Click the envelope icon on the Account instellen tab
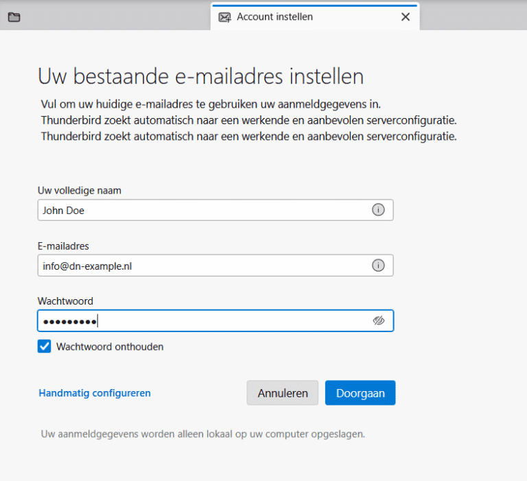The height and width of the screenshot is (481, 527). 224,17
